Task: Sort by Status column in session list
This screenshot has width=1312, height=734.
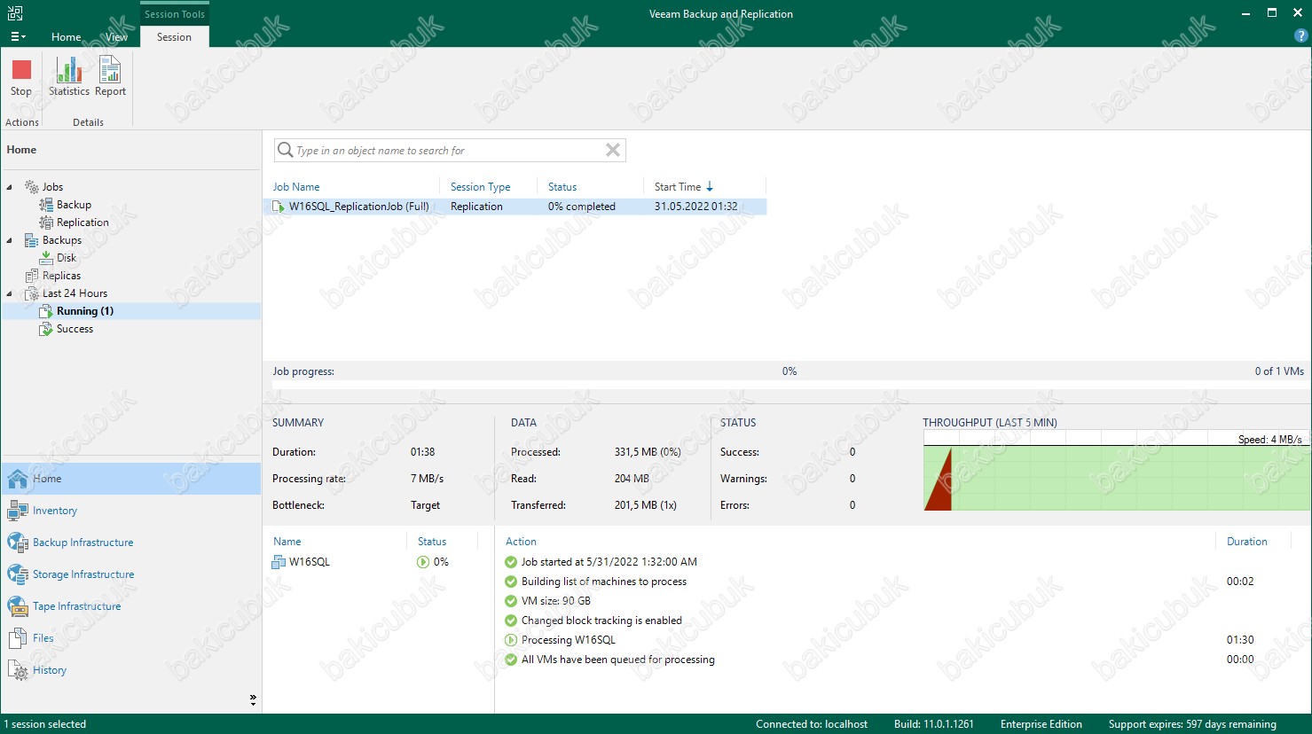Action: (562, 187)
